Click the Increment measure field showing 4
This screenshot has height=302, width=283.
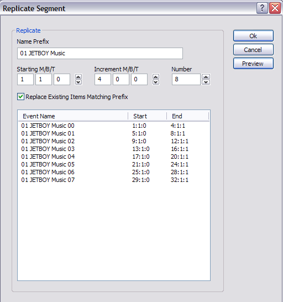point(103,79)
